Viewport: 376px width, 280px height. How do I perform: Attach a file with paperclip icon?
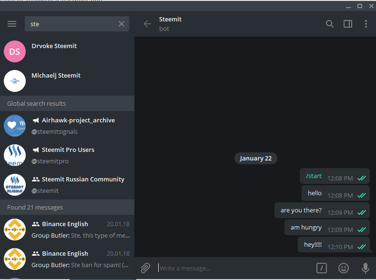coord(145,268)
